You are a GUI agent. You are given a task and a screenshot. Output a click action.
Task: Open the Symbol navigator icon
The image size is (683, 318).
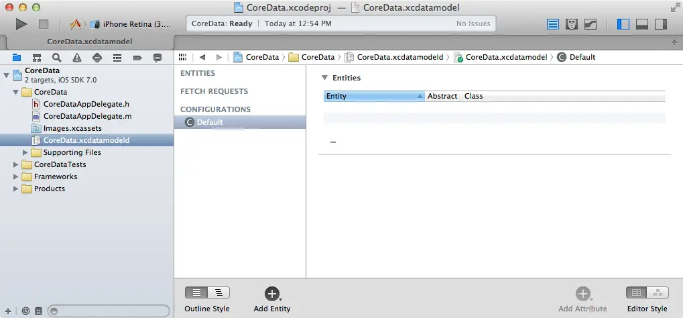click(x=37, y=58)
